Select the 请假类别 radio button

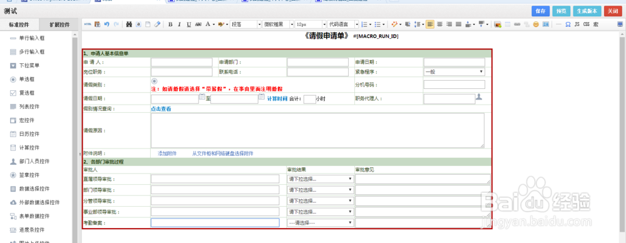click(155, 81)
